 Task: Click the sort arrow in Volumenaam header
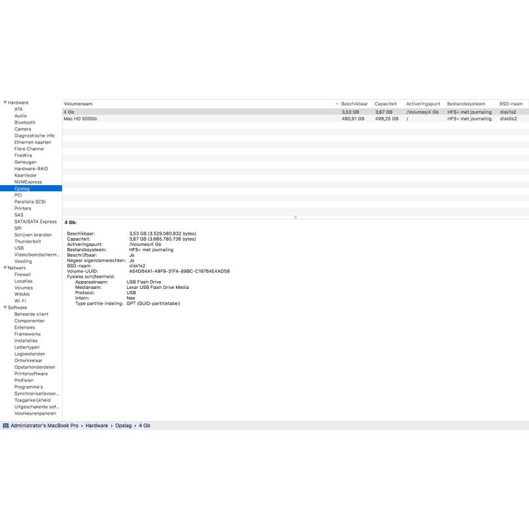(x=337, y=104)
